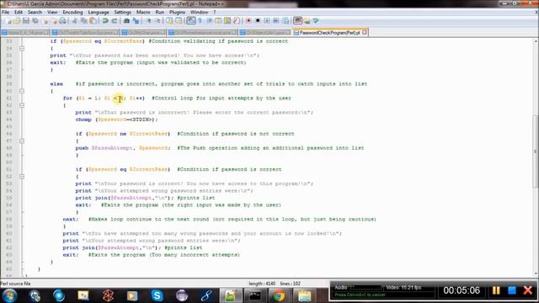Toggle word wrap in the toolbar
Screen dimensions: 539x303
click(191, 21)
